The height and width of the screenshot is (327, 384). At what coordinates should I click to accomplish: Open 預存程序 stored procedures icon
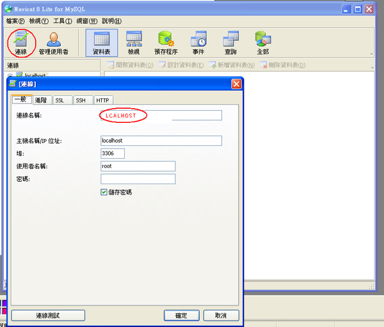tap(166, 43)
